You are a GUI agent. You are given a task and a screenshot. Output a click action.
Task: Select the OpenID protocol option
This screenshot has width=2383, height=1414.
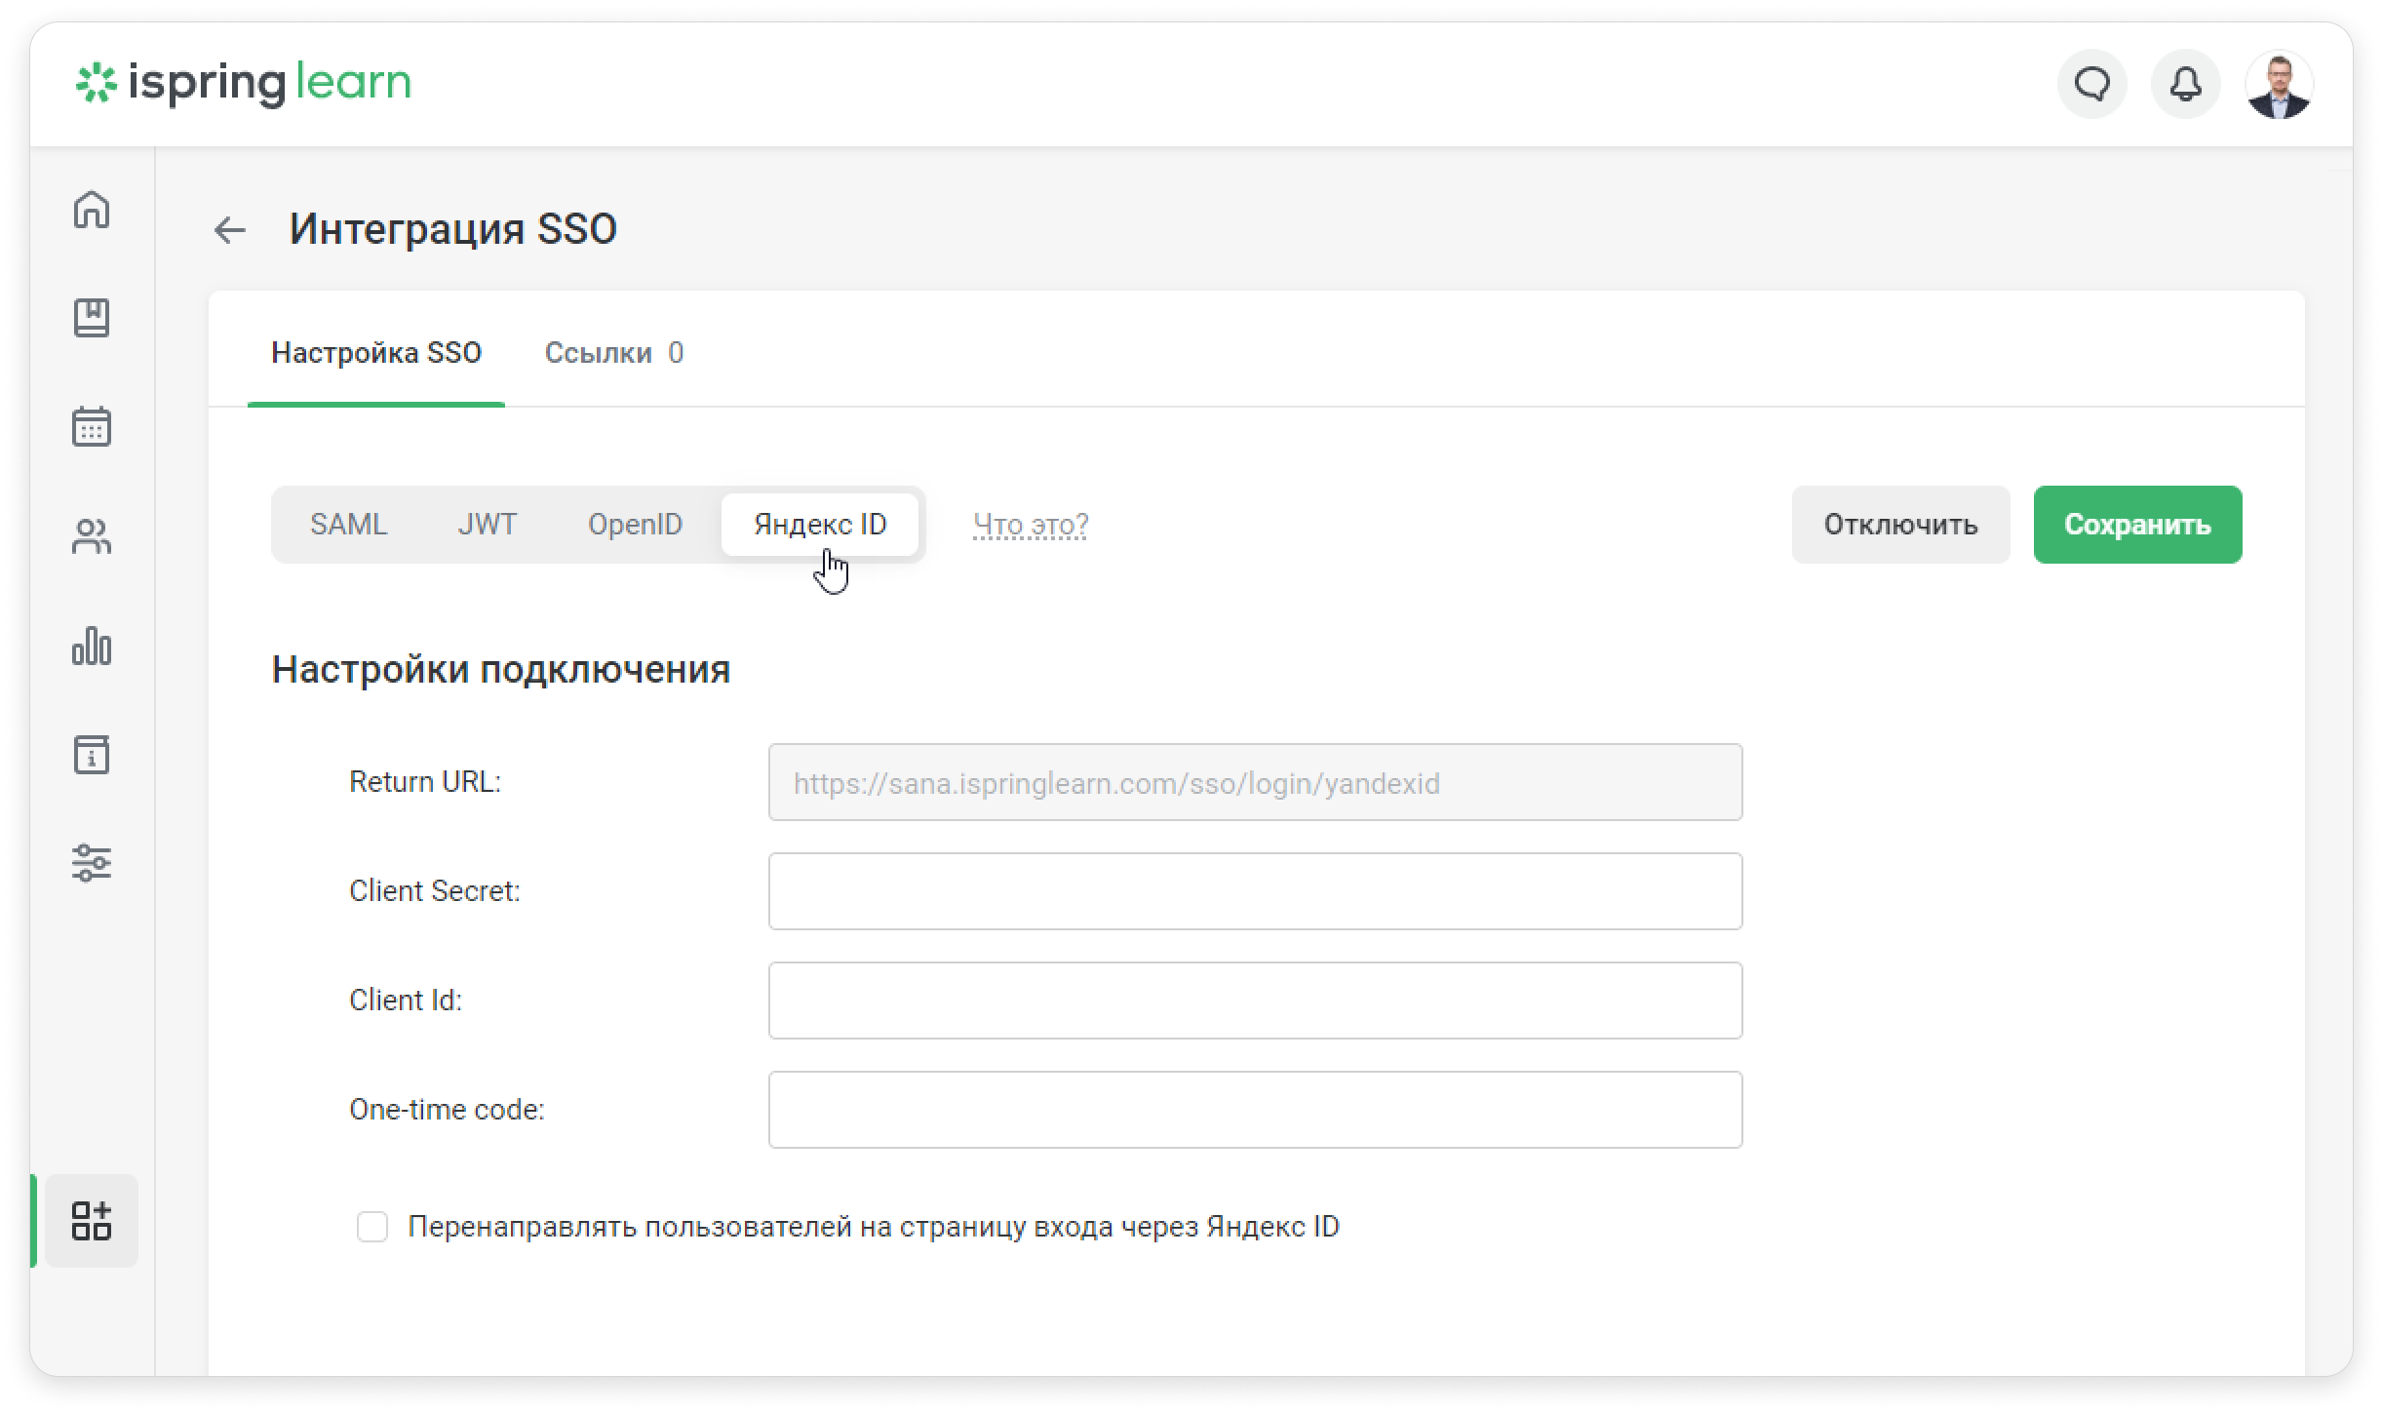635,525
